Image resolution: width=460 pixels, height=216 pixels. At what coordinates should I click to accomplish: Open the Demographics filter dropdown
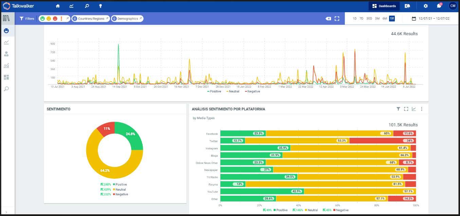pyautogui.click(x=127, y=19)
